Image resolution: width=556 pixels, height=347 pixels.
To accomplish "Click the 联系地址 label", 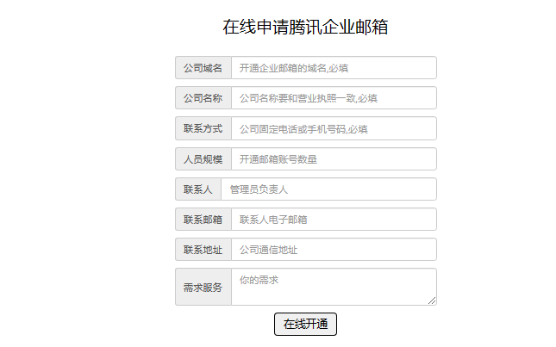I will click(203, 250).
